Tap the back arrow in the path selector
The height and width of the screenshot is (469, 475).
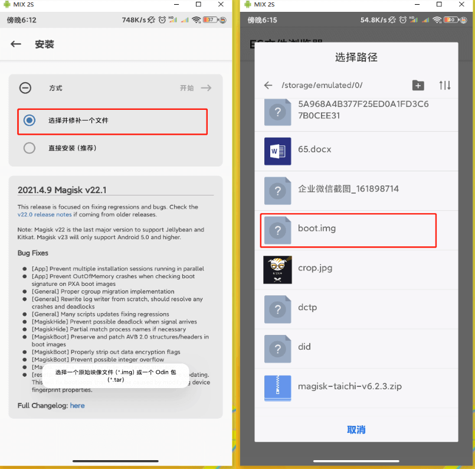[x=267, y=85]
